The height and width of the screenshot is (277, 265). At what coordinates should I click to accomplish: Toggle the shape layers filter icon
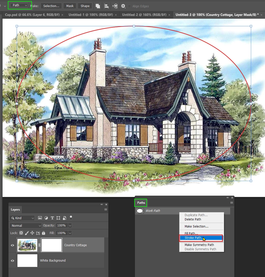(x=58, y=218)
